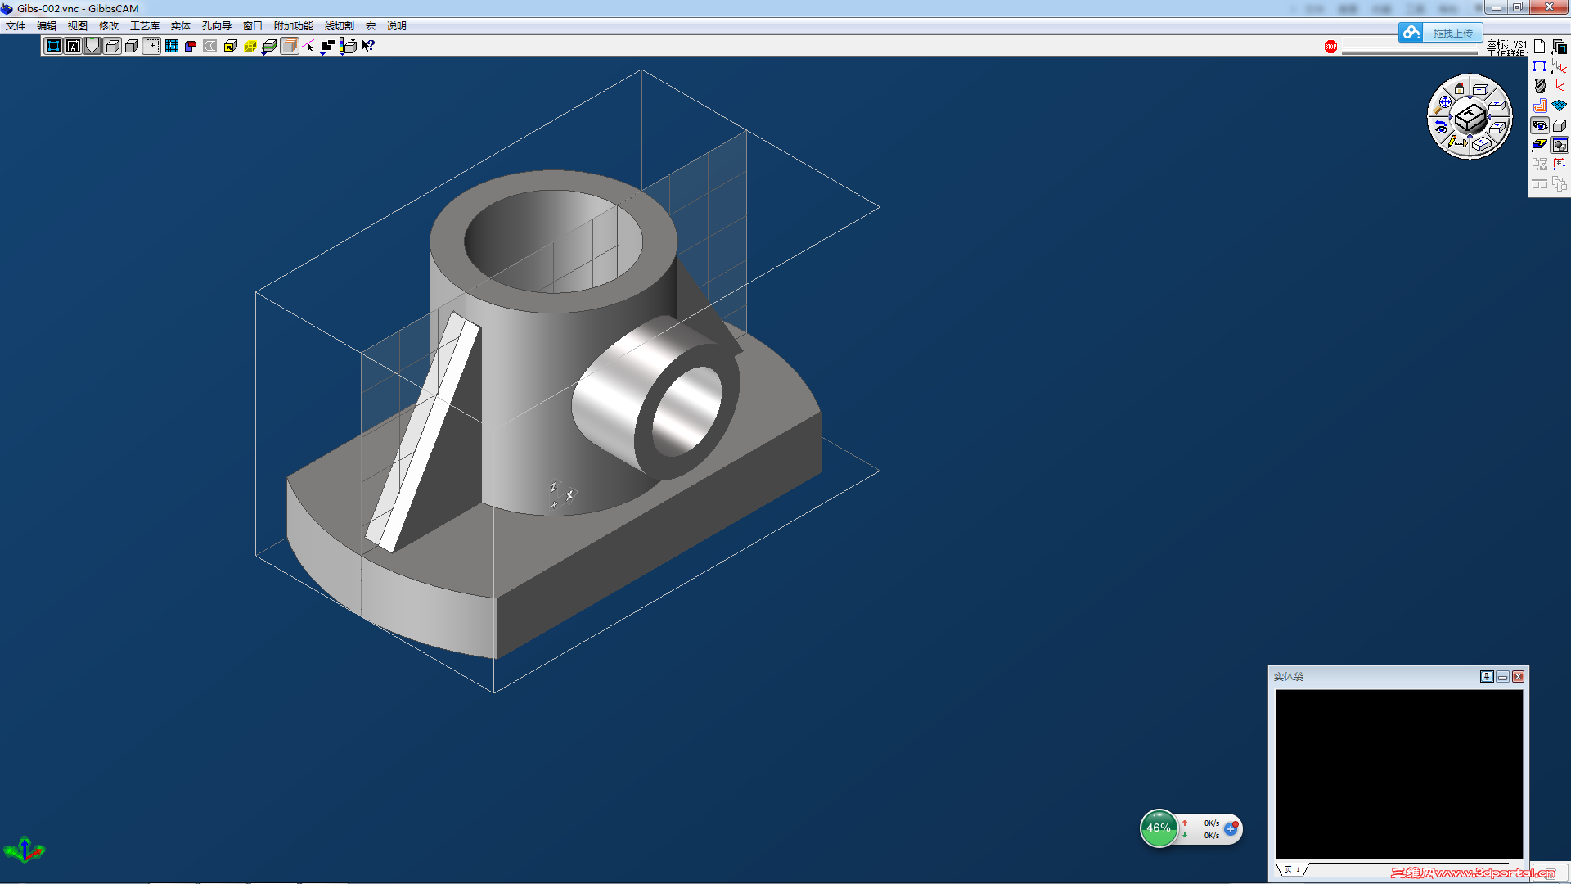Click the shaded solid cube icon
Screen dimensions: 1571x884
click(x=132, y=46)
